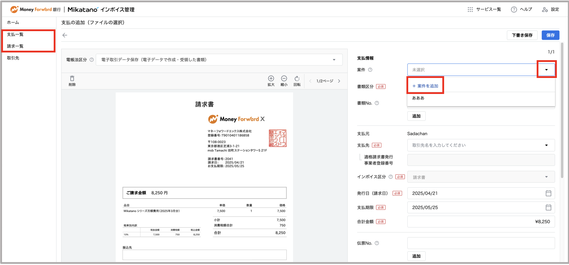Open the サービス一覧 grid icon

coord(470,9)
